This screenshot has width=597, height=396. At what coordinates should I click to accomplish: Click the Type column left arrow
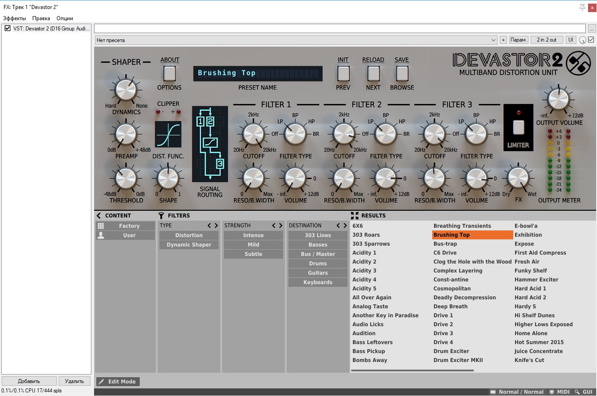(x=209, y=226)
